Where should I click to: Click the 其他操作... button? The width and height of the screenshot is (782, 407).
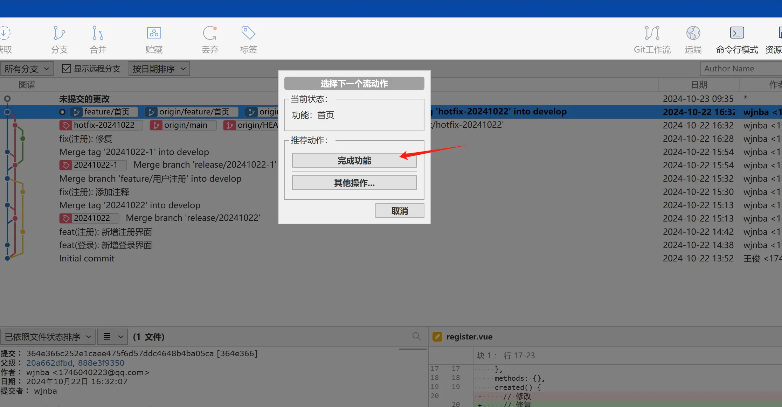(354, 183)
